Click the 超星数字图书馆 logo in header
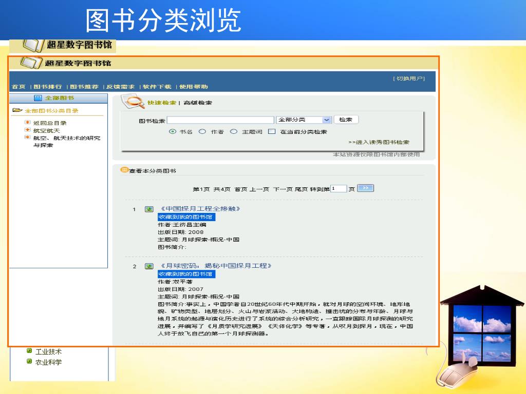The image size is (526, 394). click(x=66, y=63)
